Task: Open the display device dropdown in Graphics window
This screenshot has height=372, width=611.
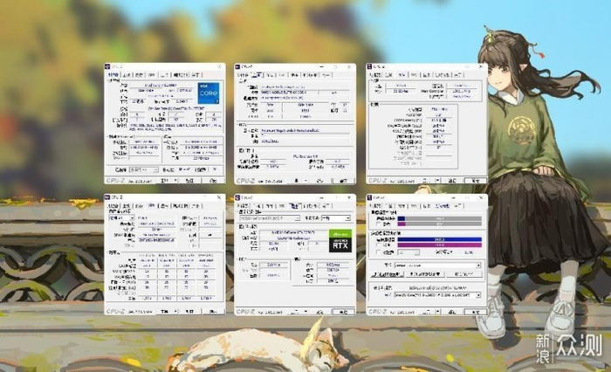Action: point(270,218)
